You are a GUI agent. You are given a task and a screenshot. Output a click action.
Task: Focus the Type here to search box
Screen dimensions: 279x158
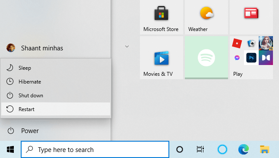[95, 149]
